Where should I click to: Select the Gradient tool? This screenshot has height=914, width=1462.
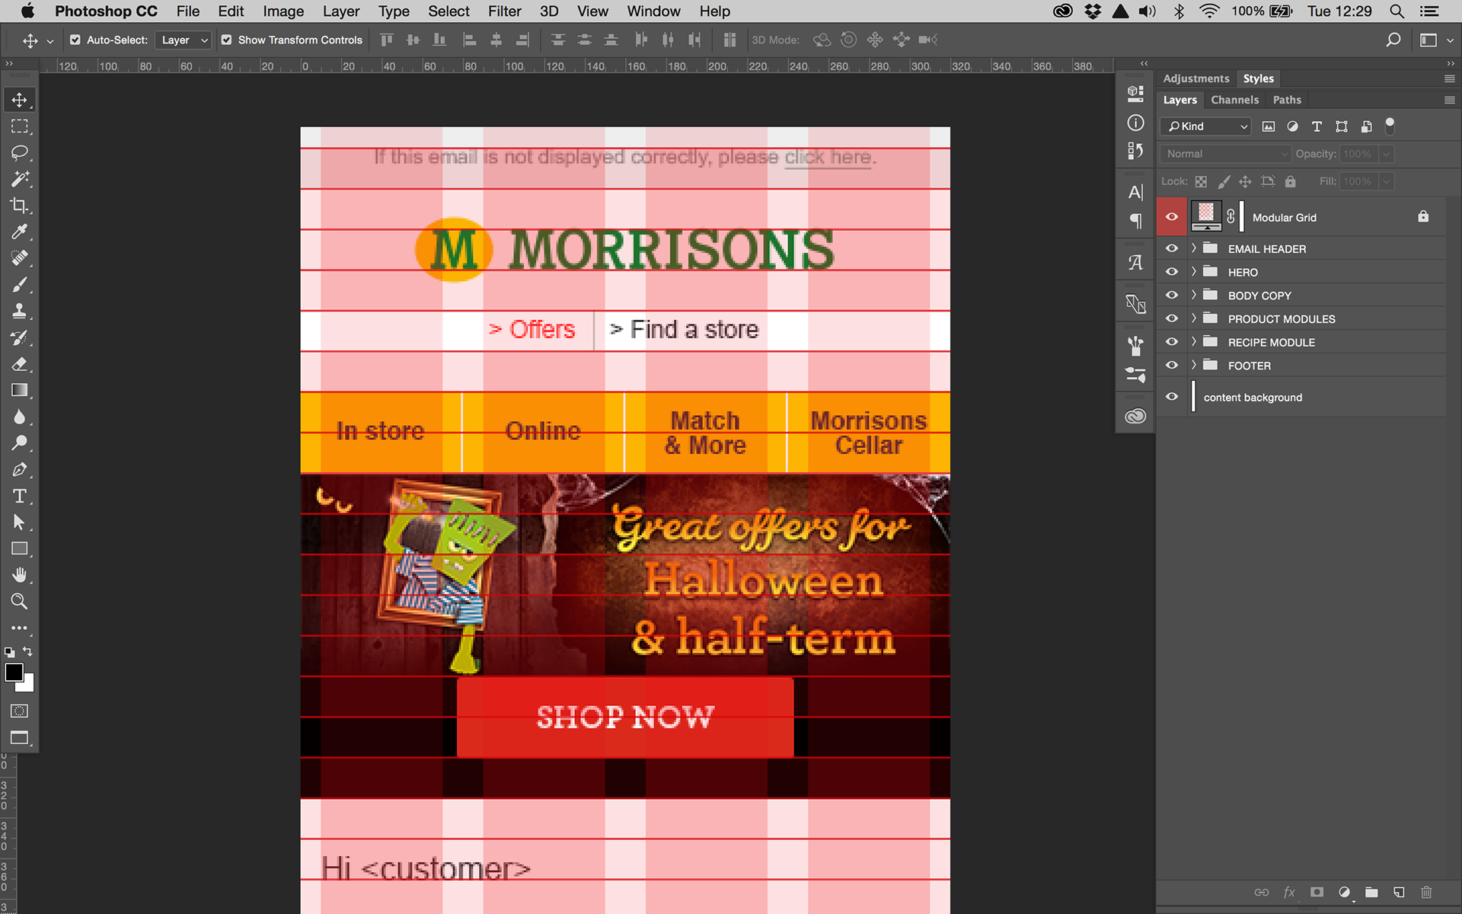click(20, 390)
